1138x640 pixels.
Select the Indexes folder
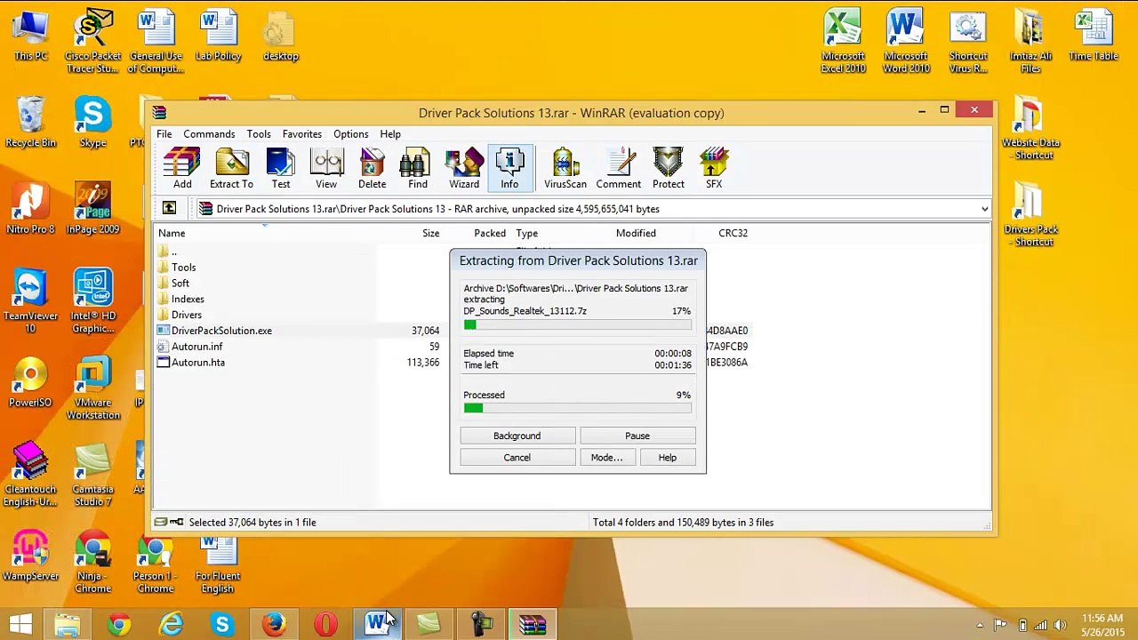point(188,300)
